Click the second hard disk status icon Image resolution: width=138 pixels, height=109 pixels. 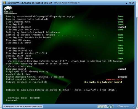click(x=102, y=107)
